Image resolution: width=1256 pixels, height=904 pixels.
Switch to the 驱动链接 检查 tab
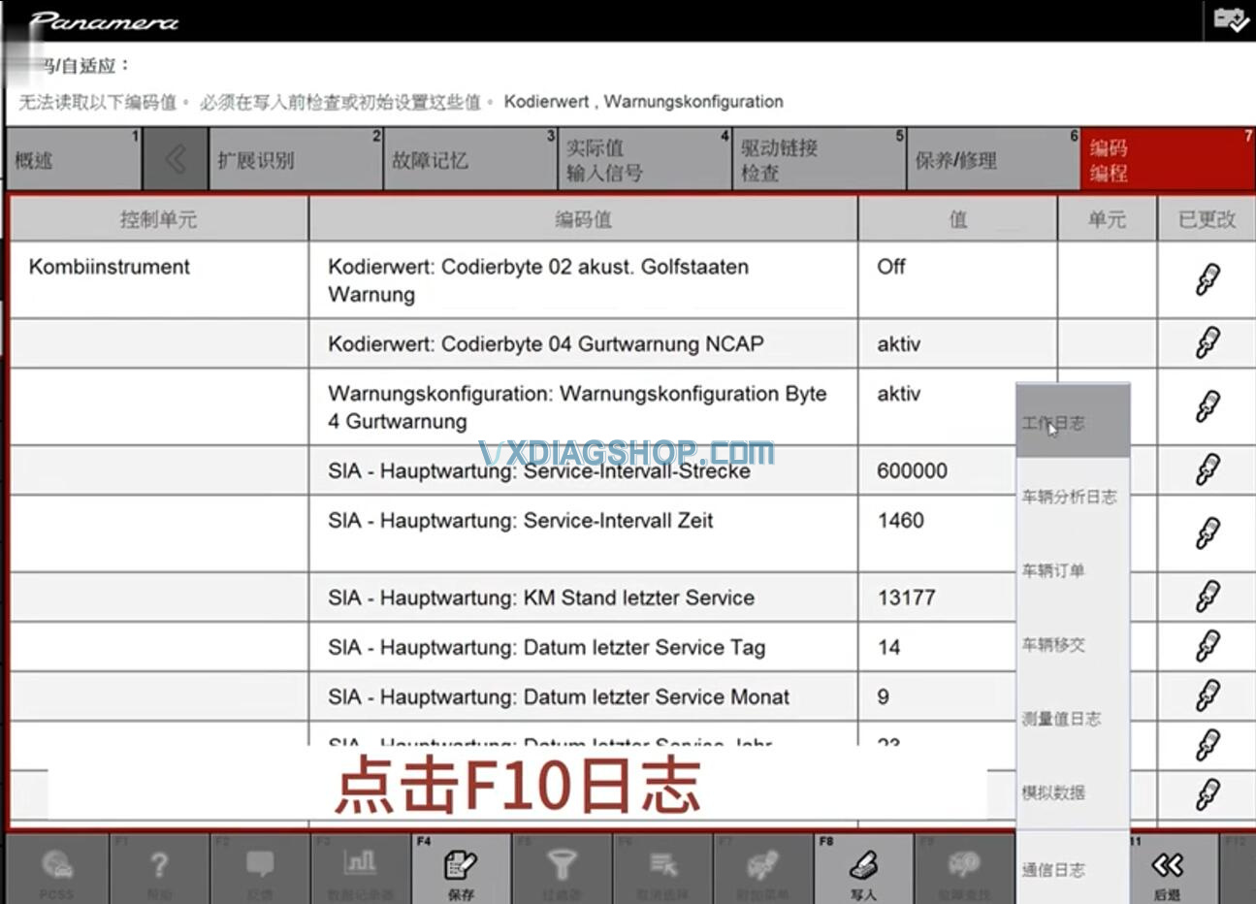tap(820, 159)
